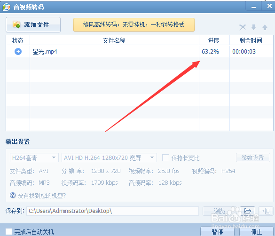Select the file name 星光.mp4
The height and width of the screenshot is (236, 275).
coord(45,52)
